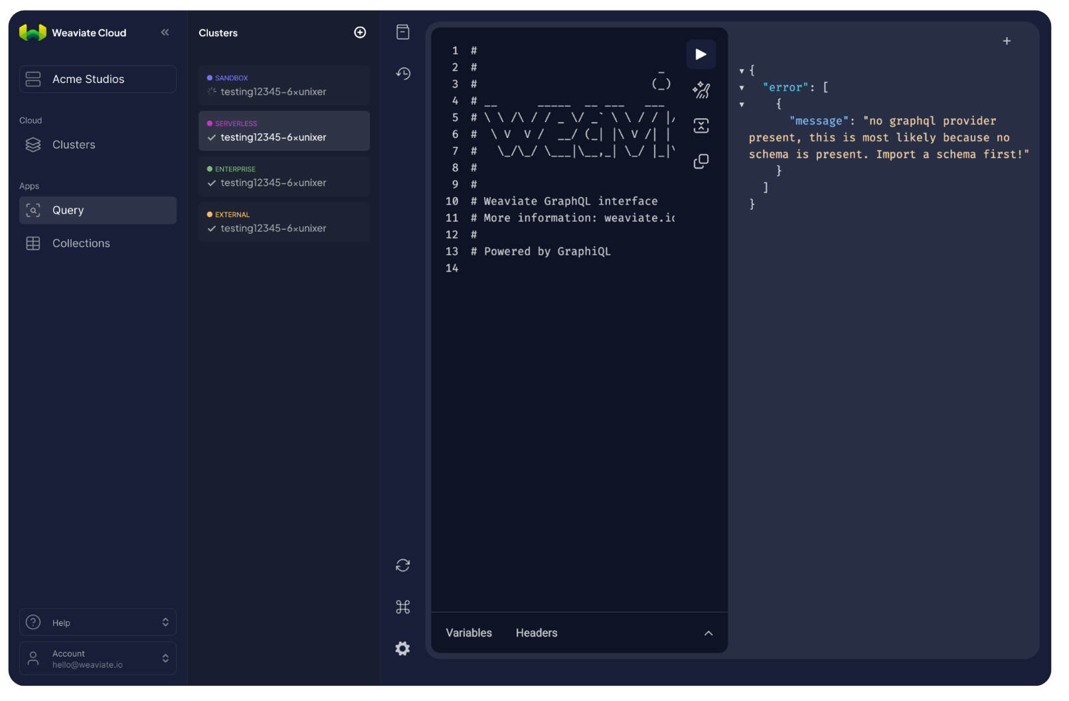Click the "# More information: weaviate.io" line

pos(573,218)
